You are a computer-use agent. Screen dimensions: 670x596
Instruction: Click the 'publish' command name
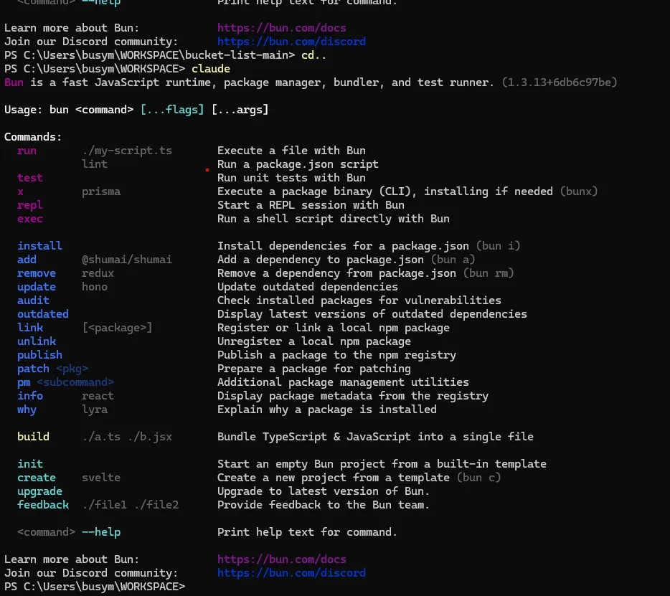(39, 356)
